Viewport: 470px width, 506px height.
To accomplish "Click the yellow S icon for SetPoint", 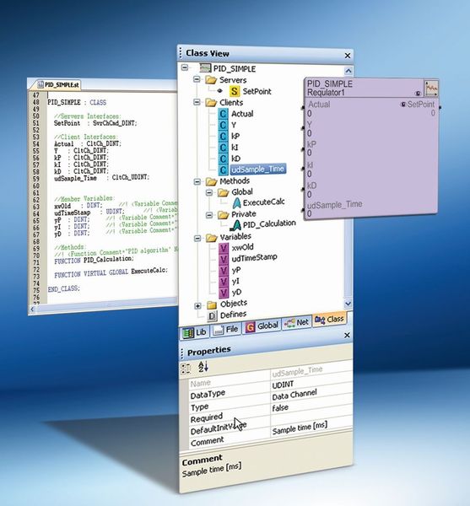I will click(235, 91).
